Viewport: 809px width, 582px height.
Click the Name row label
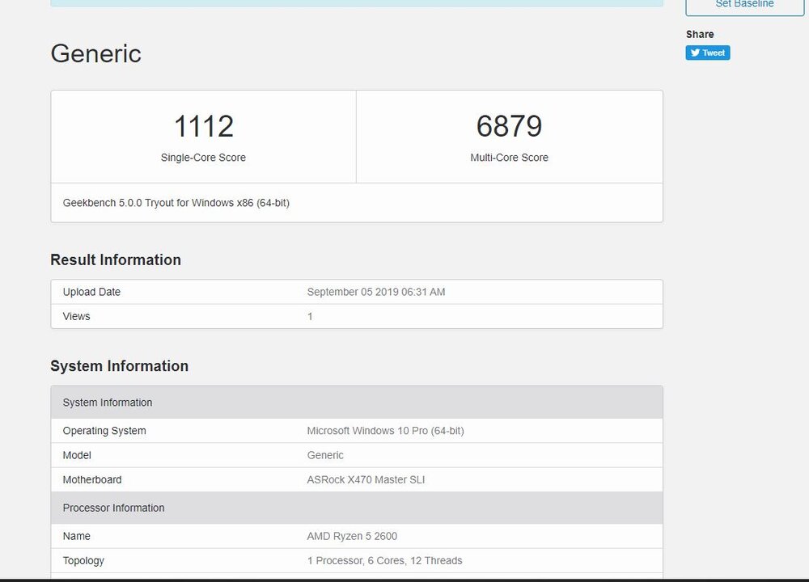tap(76, 536)
